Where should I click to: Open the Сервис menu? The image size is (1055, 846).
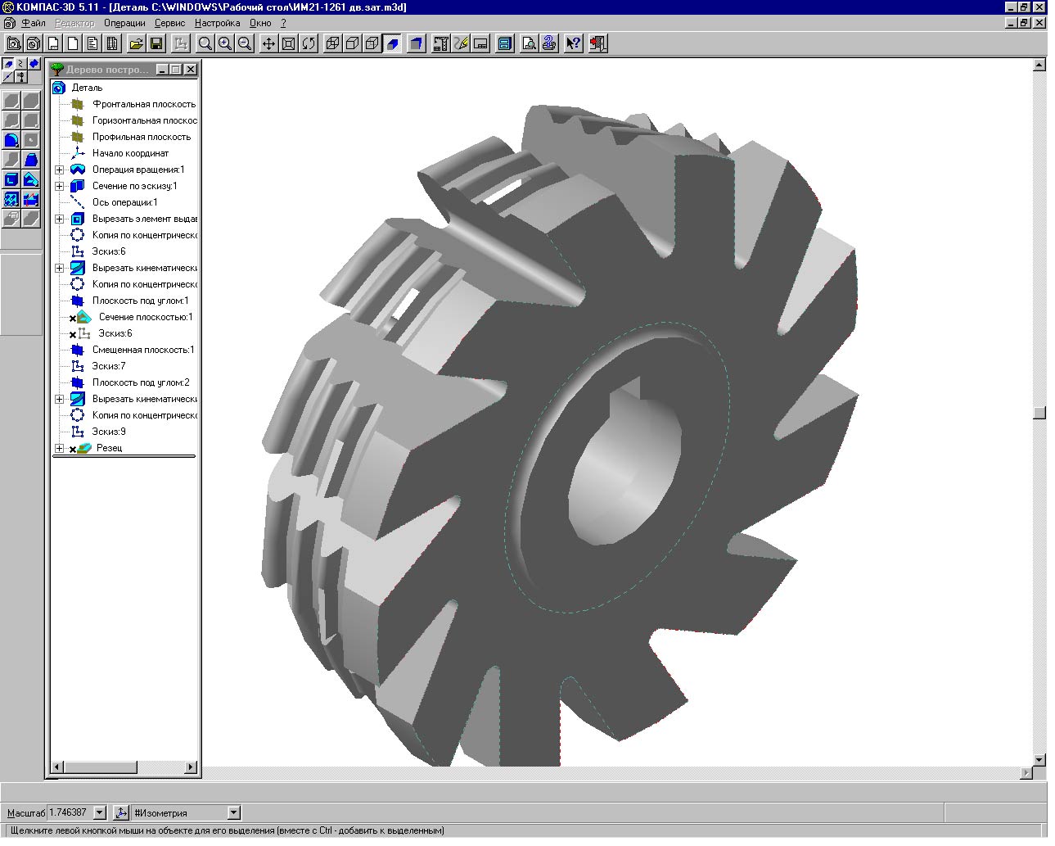(170, 23)
